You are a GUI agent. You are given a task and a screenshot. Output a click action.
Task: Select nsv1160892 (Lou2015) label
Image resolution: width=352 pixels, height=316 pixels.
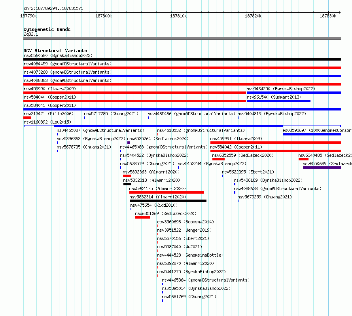(x=47, y=122)
